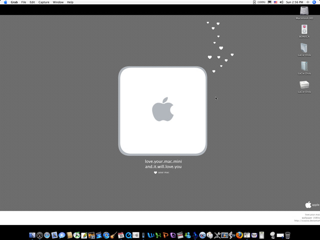Open Spotlight search icon

click(314, 2)
